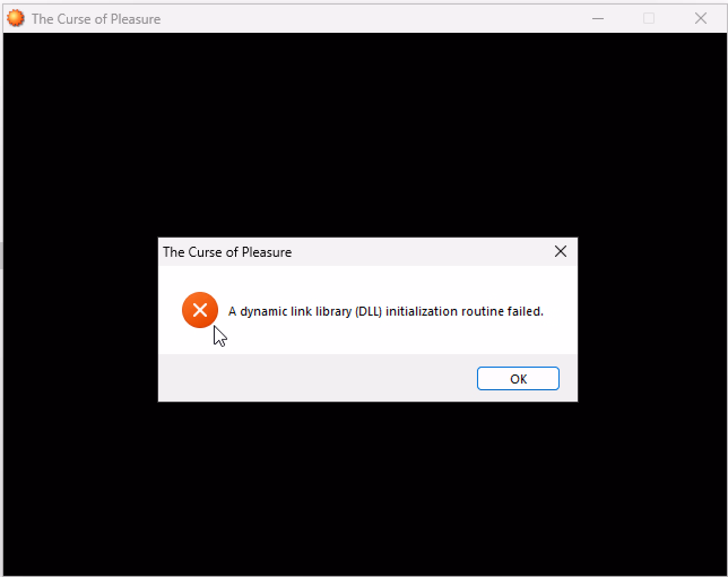This screenshot has width=728, height=577.
Task: Click the orange sun application icon
Action: [x=16, y=18]
